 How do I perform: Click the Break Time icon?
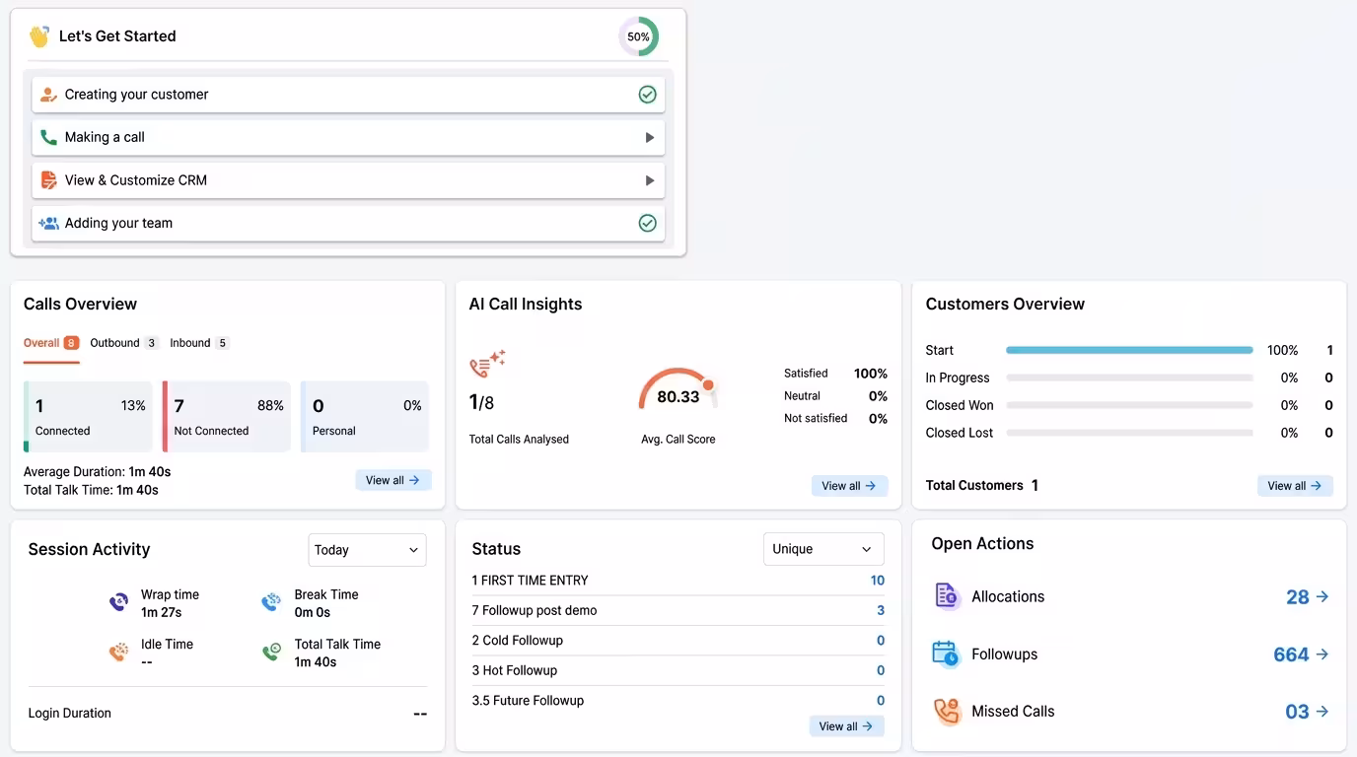point(271,602)
